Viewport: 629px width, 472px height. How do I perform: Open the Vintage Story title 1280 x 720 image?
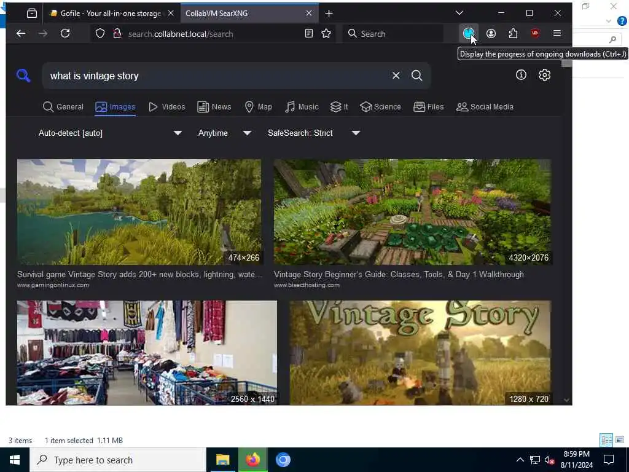tap(420, 353)
